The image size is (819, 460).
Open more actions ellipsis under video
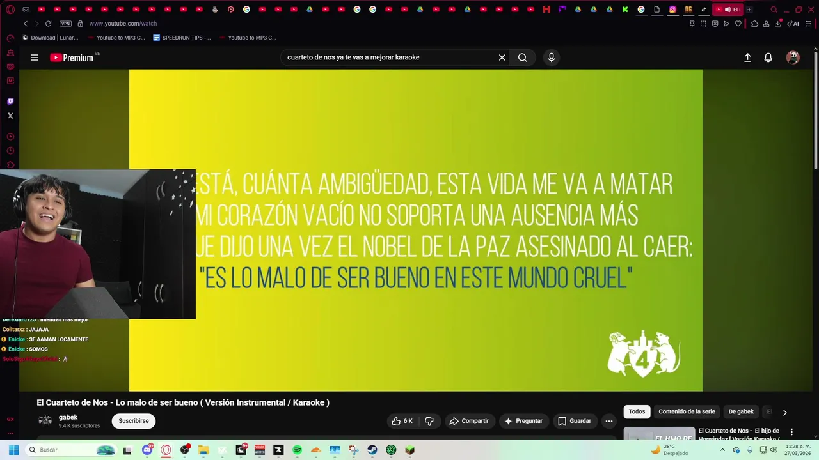tap(609, 421)
